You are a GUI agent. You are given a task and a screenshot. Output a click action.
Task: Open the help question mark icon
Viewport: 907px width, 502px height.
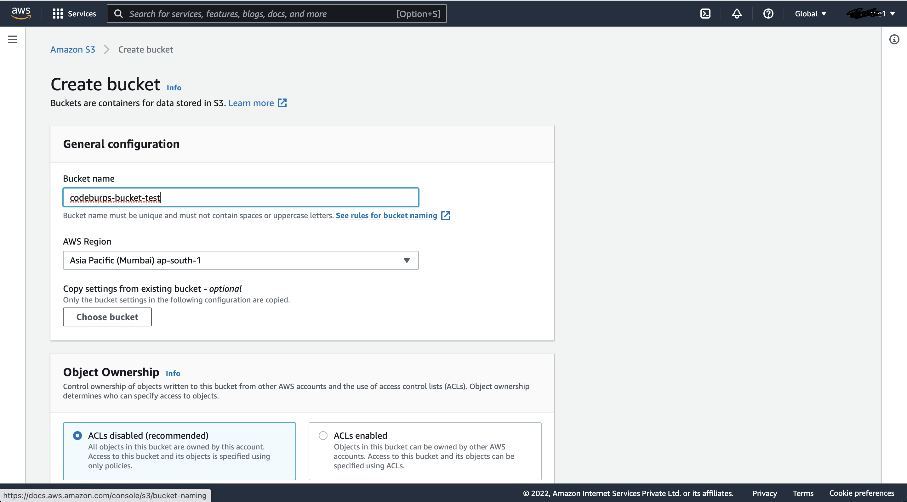pos(768,14)
